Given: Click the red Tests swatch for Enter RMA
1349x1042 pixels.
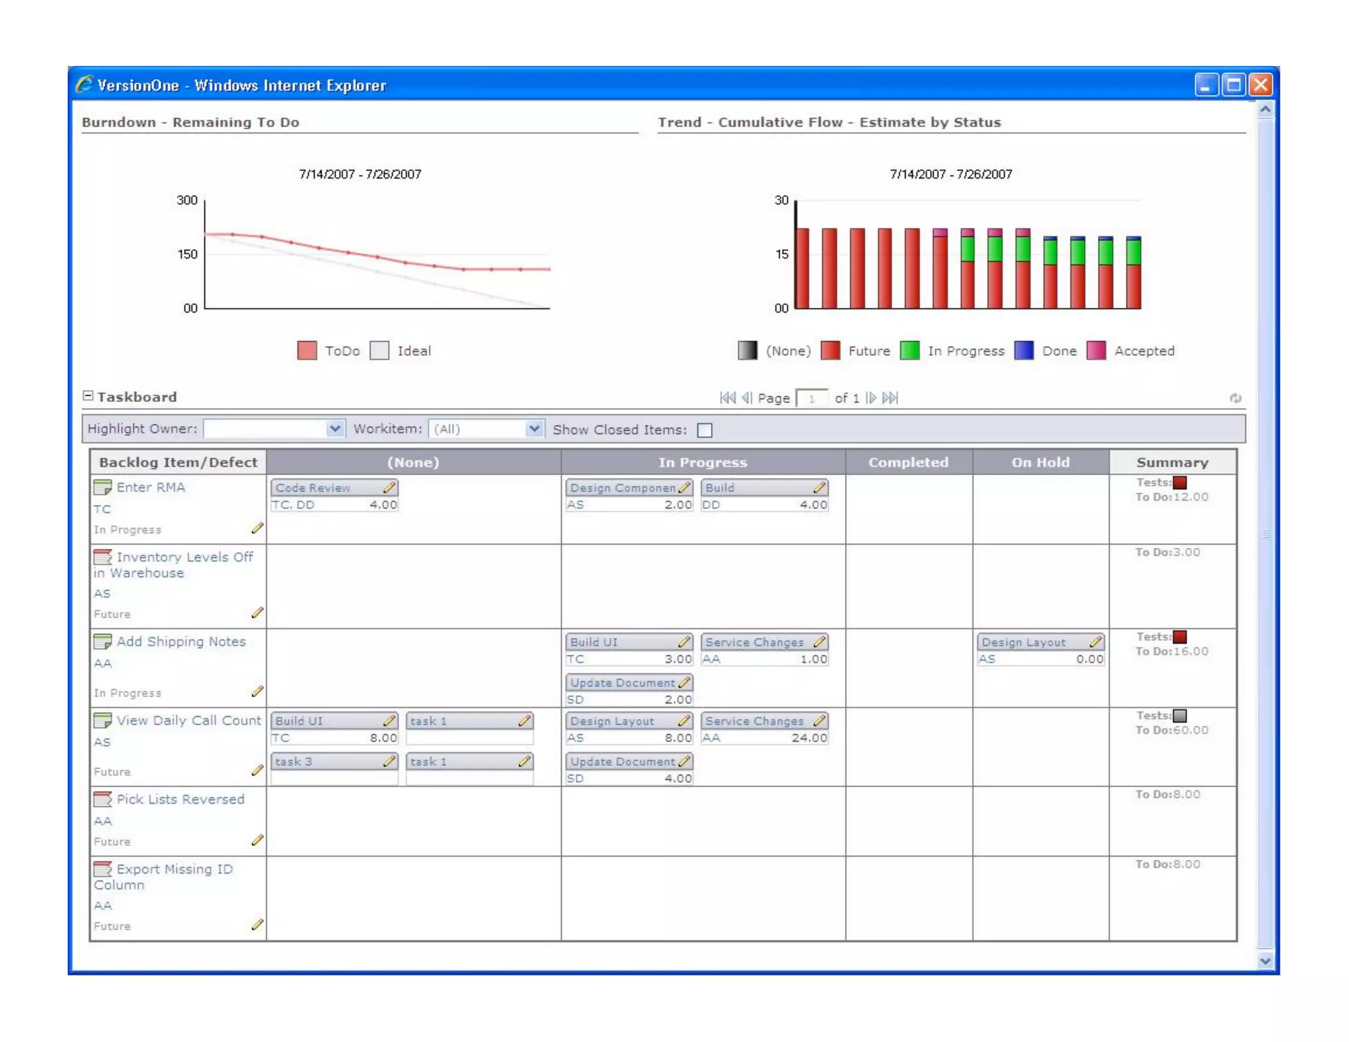Looking at the screenshot, I should pyautogui.click(x=1180, y=482).
